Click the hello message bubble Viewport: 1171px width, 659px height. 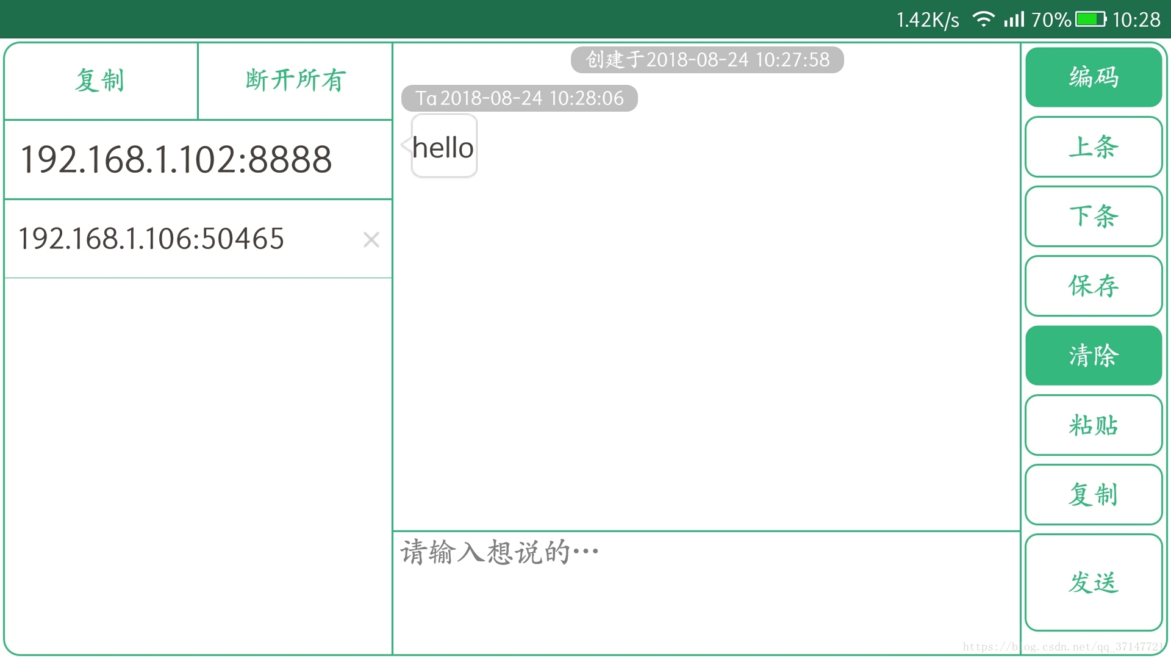click(443, 146)
